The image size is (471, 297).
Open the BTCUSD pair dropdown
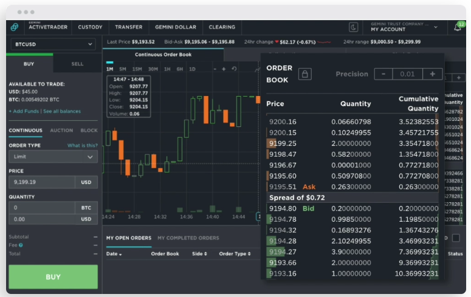coord(53,44)
